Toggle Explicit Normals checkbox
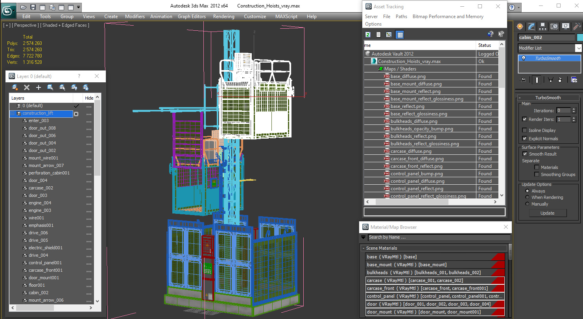Screen dimensions: 583x319 pos(524,139)
